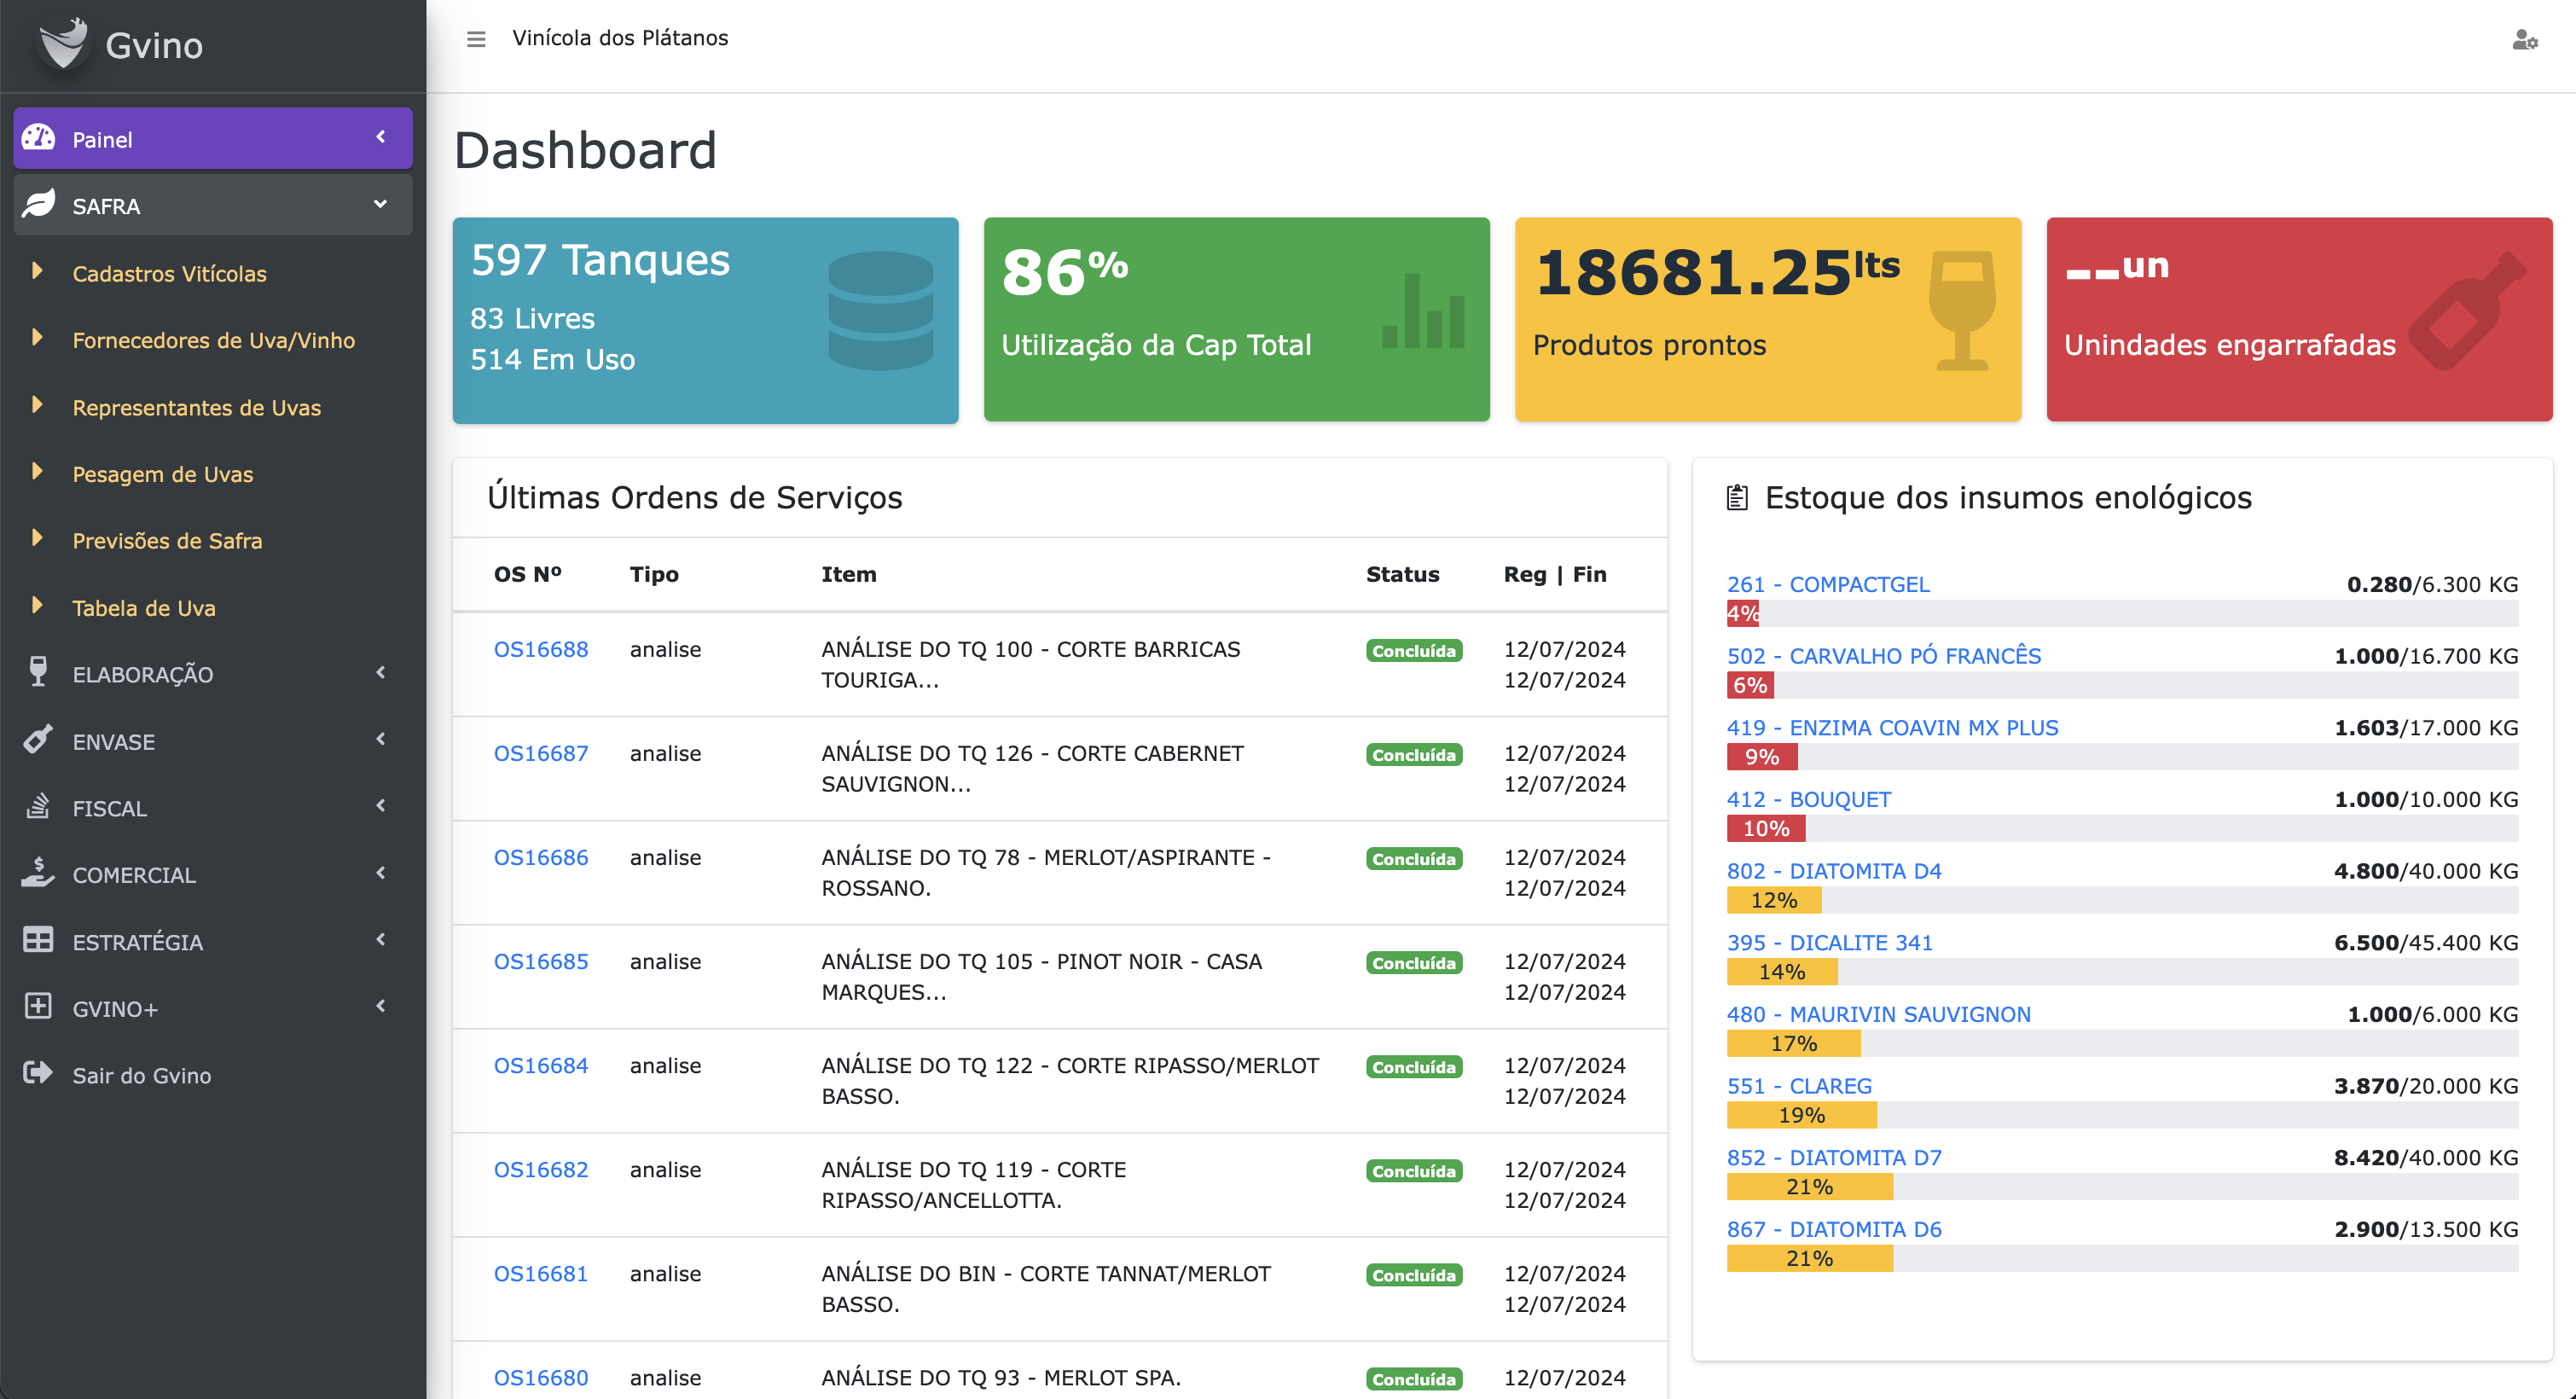Viewport: 2576px width, 1399px height.
Task: Expand the GVINO+ menu chevron
Action: [380, 1006]
